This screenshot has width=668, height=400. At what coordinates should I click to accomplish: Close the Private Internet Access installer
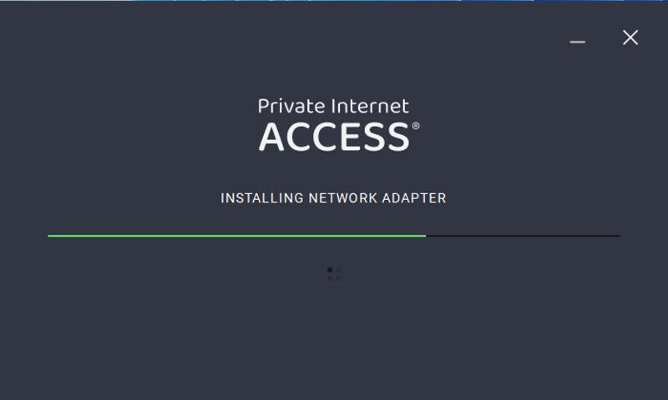tap(630, 37)
